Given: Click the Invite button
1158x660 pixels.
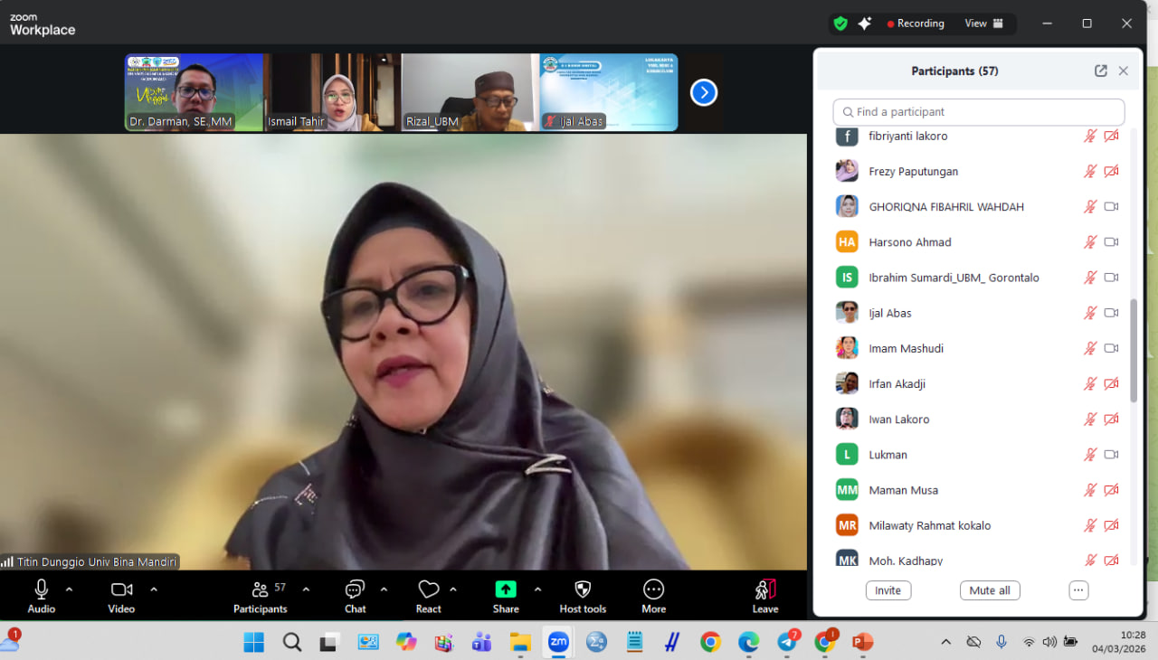Looking at the screenshot, I should 887,590.
